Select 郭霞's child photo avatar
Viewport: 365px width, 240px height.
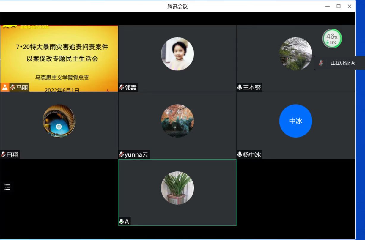click(x=177, y=54)
